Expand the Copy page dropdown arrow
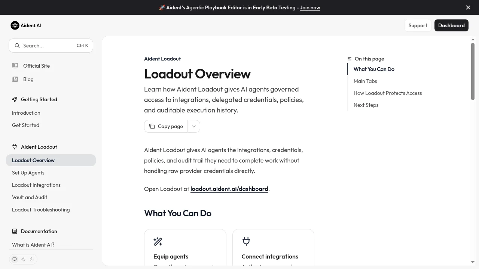 tap(194, 126)
